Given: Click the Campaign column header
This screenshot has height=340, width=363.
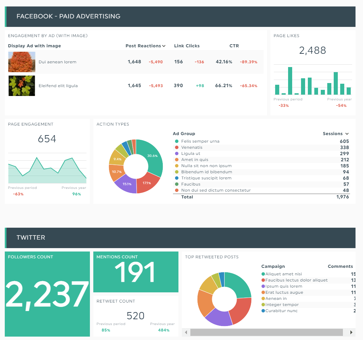Looking at the screenshot, I should click(x=273, y=266).
